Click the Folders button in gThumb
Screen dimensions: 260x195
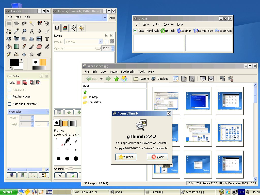pyautogui.click(x=141, y=79)
